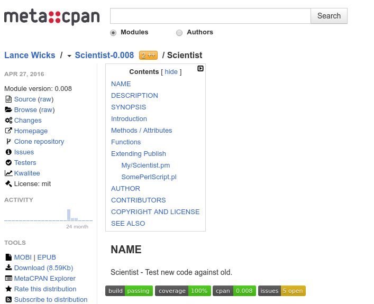Open the Scientist-0.008 release link
This screenshot has width=374, height=304.
[104, 56]
